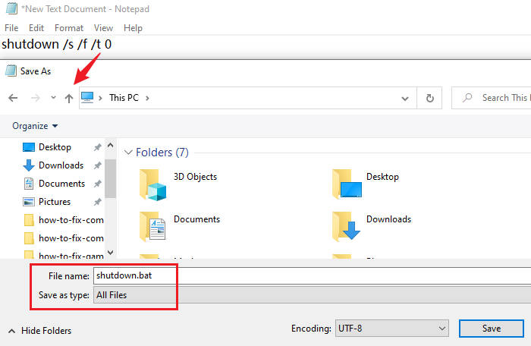Open the Edit menu in Notepad
The height and width of the screenshot is (346, 531).
click(36, 28)
